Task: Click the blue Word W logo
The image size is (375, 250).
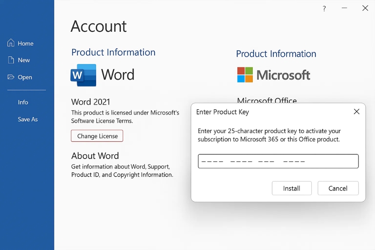Action: 83,75
